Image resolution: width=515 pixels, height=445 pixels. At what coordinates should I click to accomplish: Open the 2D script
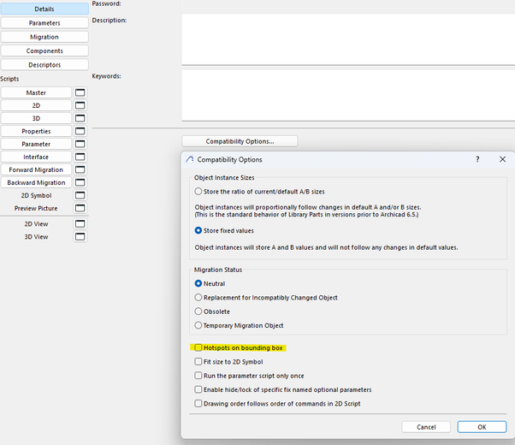pos(36,105)
